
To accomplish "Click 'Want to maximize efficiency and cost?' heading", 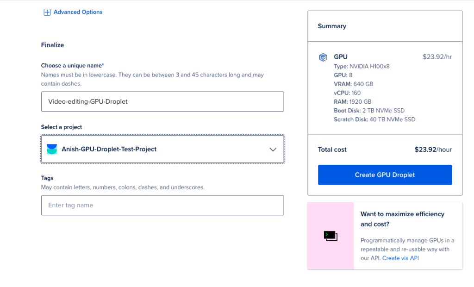I will click(x=402, y=219).
